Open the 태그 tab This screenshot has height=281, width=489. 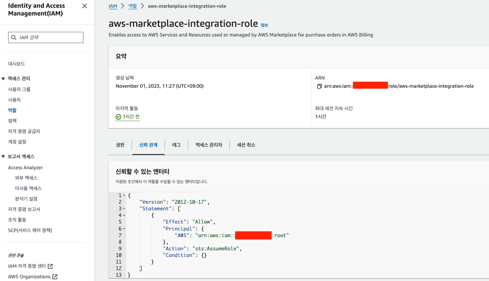[177, 145]
